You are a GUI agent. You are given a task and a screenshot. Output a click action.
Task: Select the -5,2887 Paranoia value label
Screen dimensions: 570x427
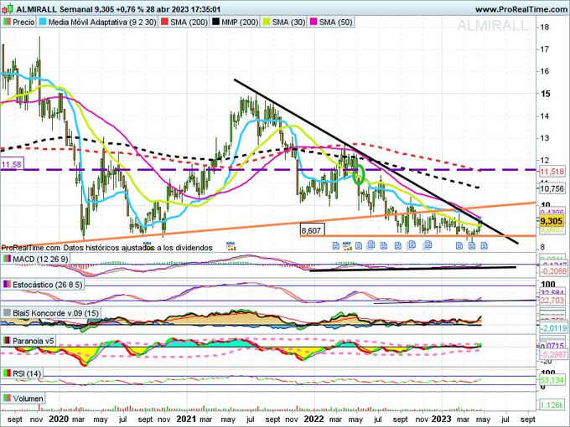click(x=553, y=354)
